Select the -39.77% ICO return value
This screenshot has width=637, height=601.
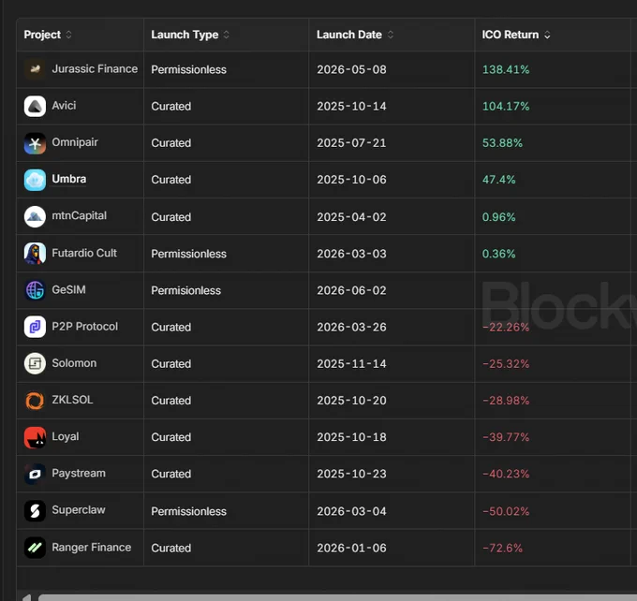click(506, 437)
